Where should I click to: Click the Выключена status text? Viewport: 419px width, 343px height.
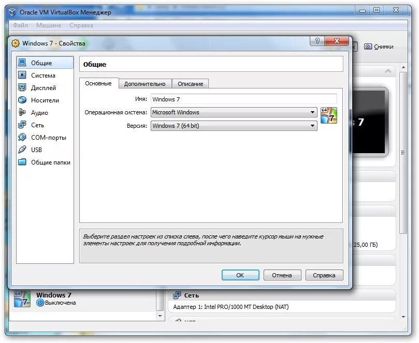pyautogui.click(x=61, y=303)
